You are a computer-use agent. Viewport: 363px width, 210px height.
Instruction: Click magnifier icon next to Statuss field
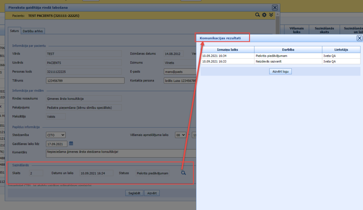tap(183, 173)
